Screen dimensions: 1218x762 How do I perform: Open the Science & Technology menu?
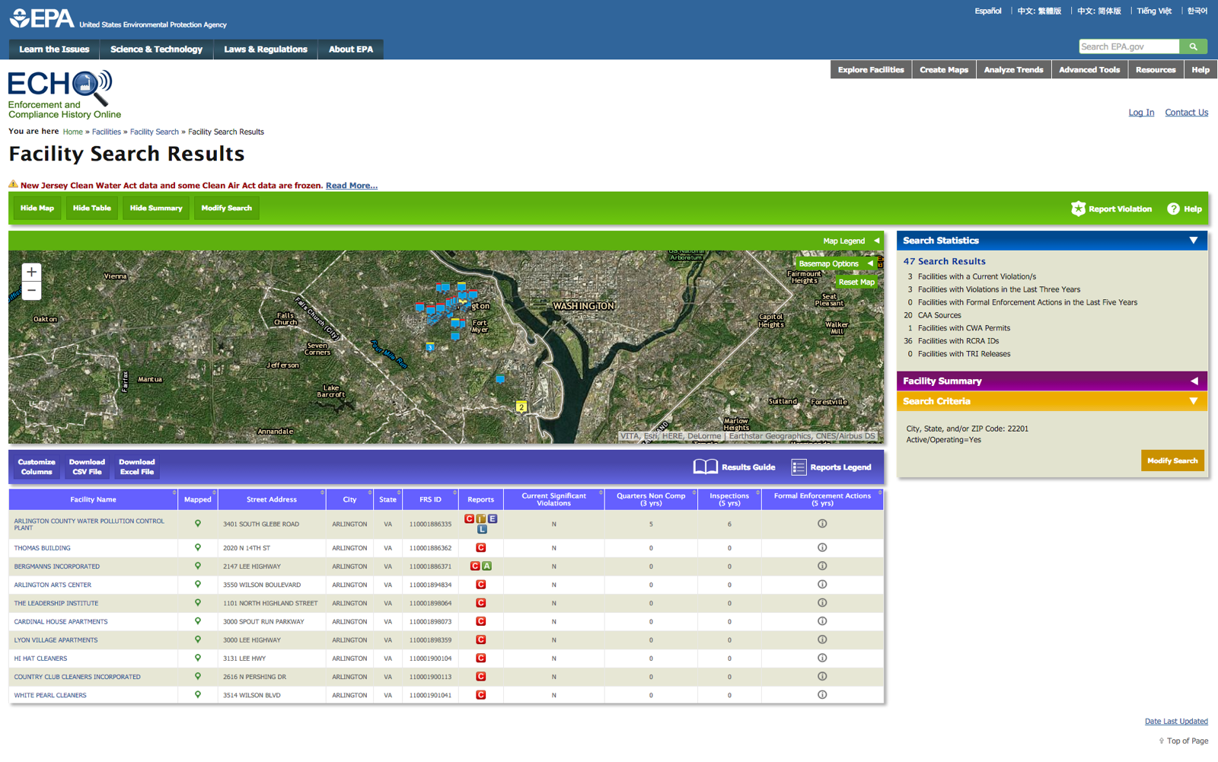pos(156,49)
